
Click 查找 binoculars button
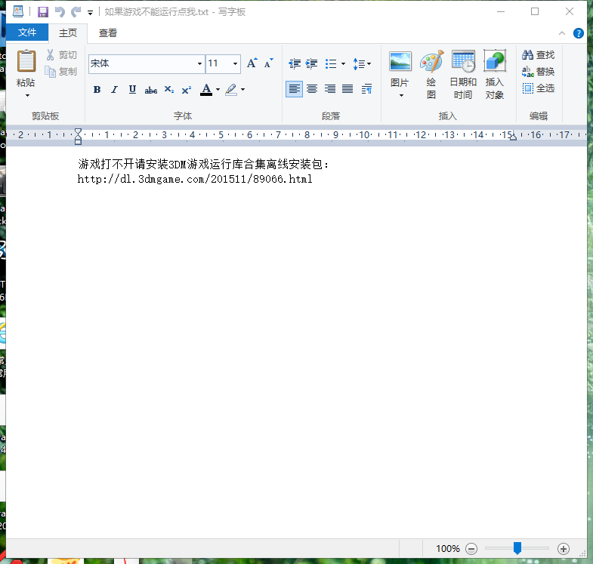538,55
